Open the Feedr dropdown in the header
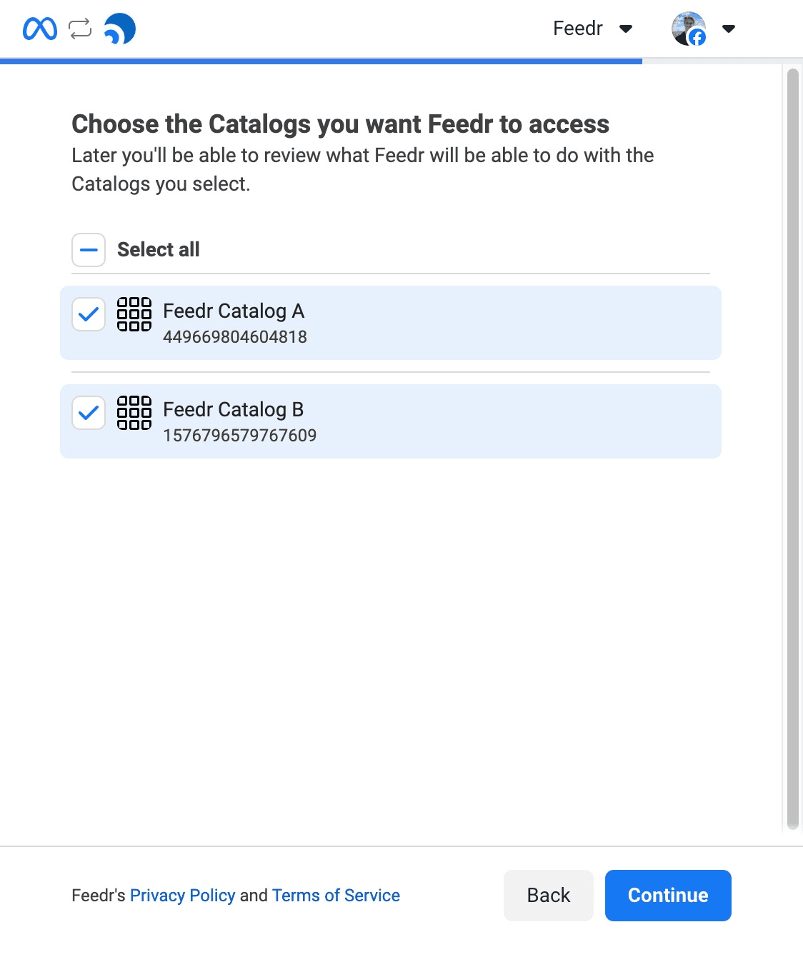 click(625, 29)
